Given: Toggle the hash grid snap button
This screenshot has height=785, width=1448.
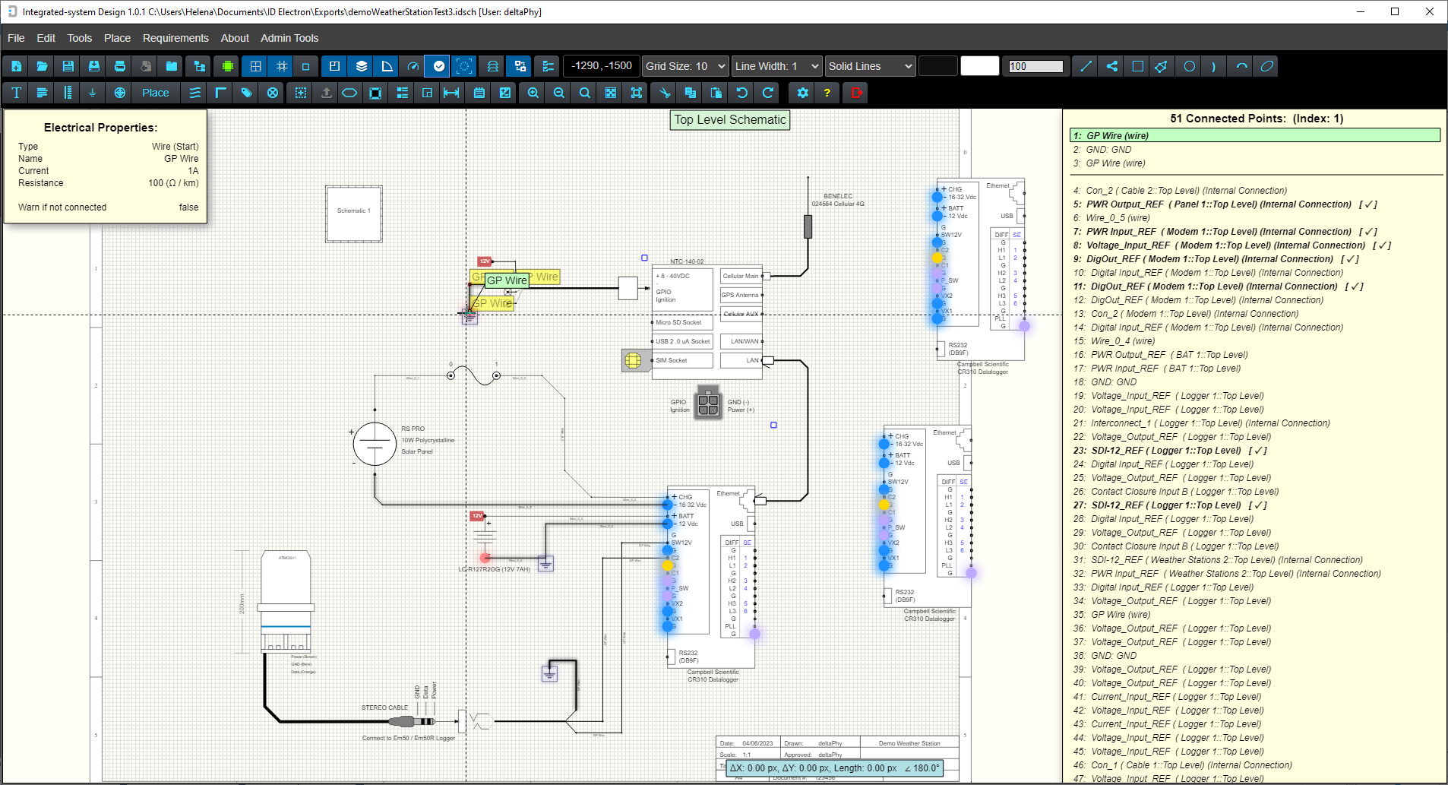Looking at the screenshot, I should 282,66.
